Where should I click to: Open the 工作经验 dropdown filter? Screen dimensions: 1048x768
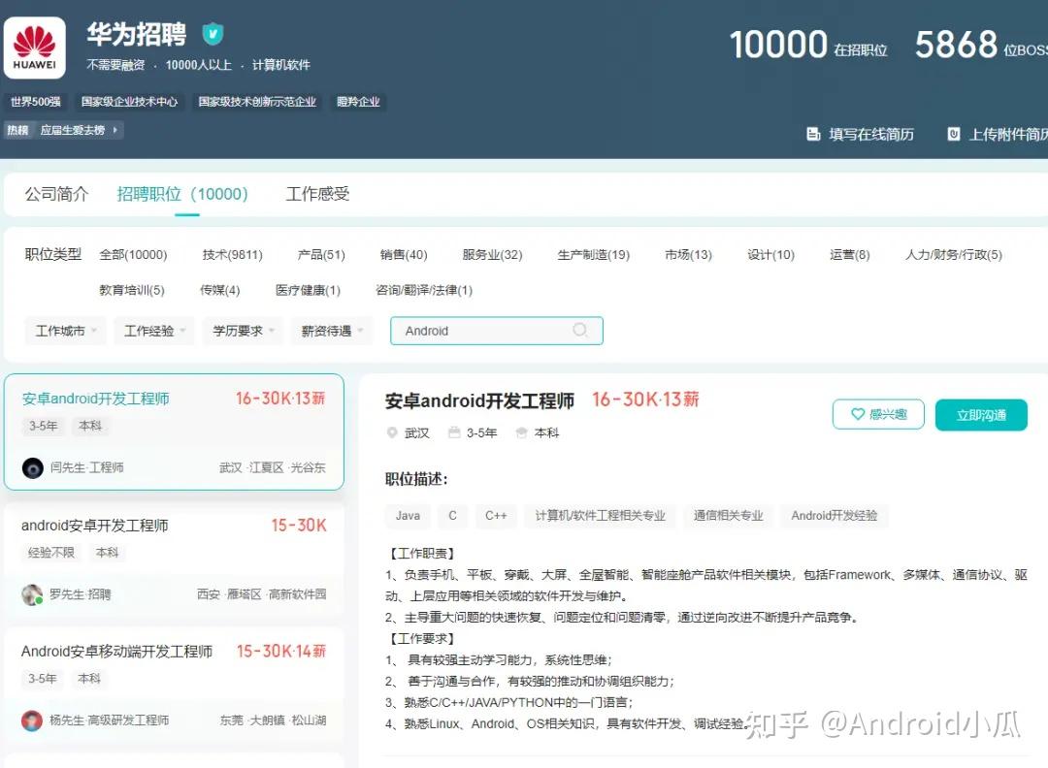[x=155, y=331]
